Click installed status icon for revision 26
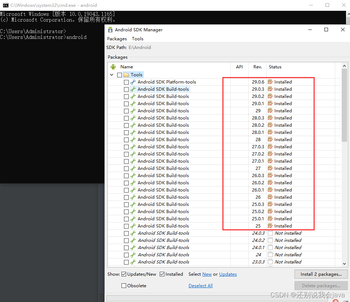The image size is (350, 302). pyautogui.click(x=270, y=197)
